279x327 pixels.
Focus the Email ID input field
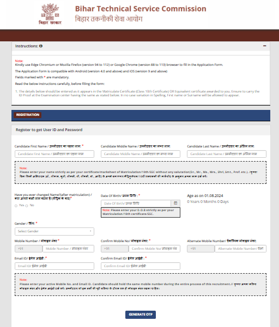tap(54, 266)
